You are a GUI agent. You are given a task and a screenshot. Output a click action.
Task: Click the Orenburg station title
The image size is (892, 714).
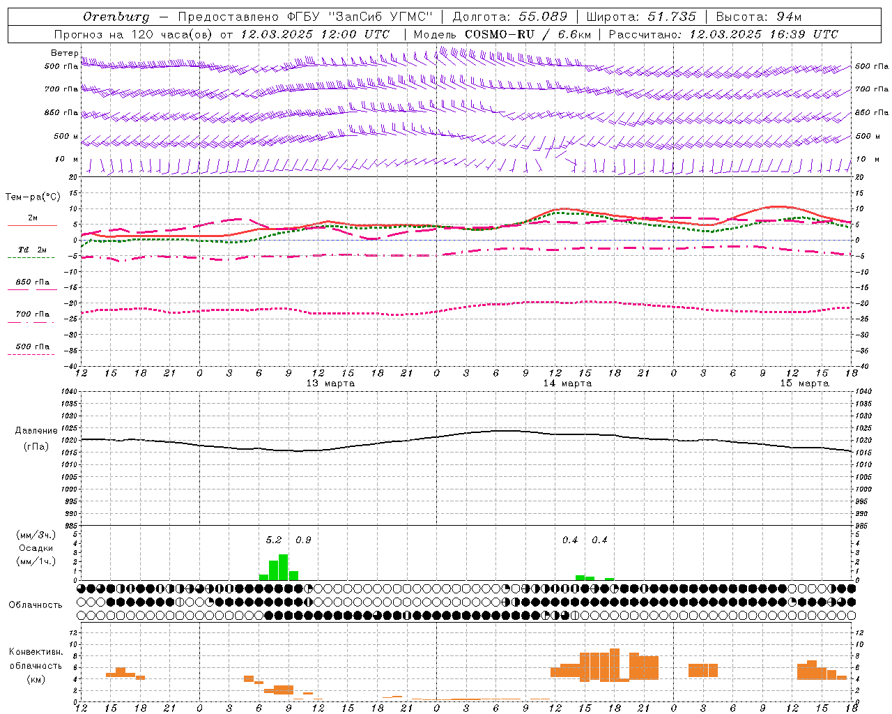[x=116, y=17]
